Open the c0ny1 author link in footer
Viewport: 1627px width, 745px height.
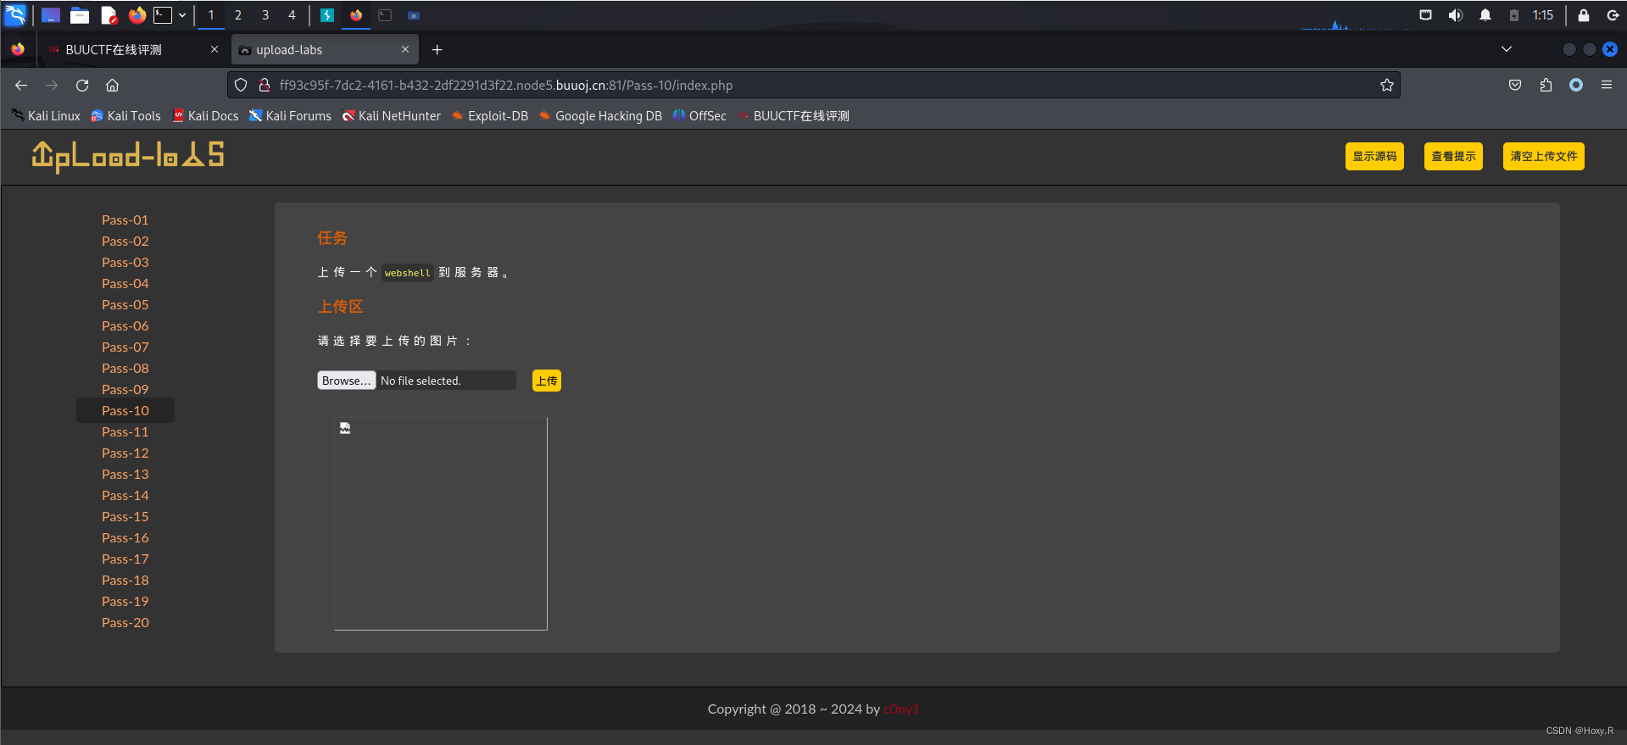tap(901, 709)
